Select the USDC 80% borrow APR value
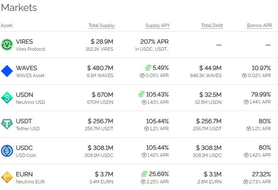 click(x=265, y=148)
